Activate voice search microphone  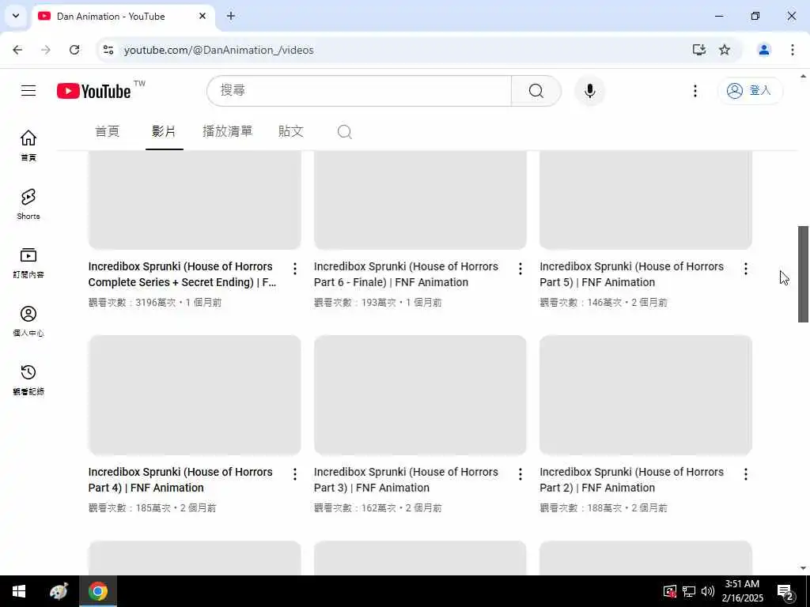pos(589,91)
